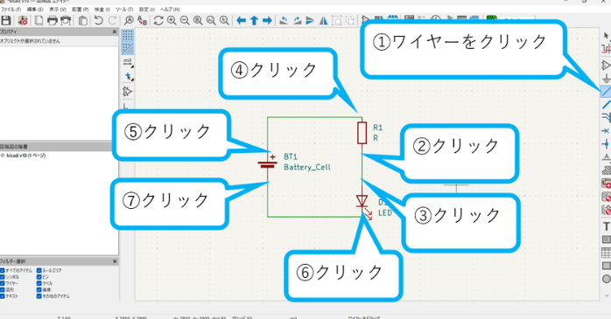Redo the last undone action
The height and width of the screenshot is (319, 611).
click(x=112, y=20)
